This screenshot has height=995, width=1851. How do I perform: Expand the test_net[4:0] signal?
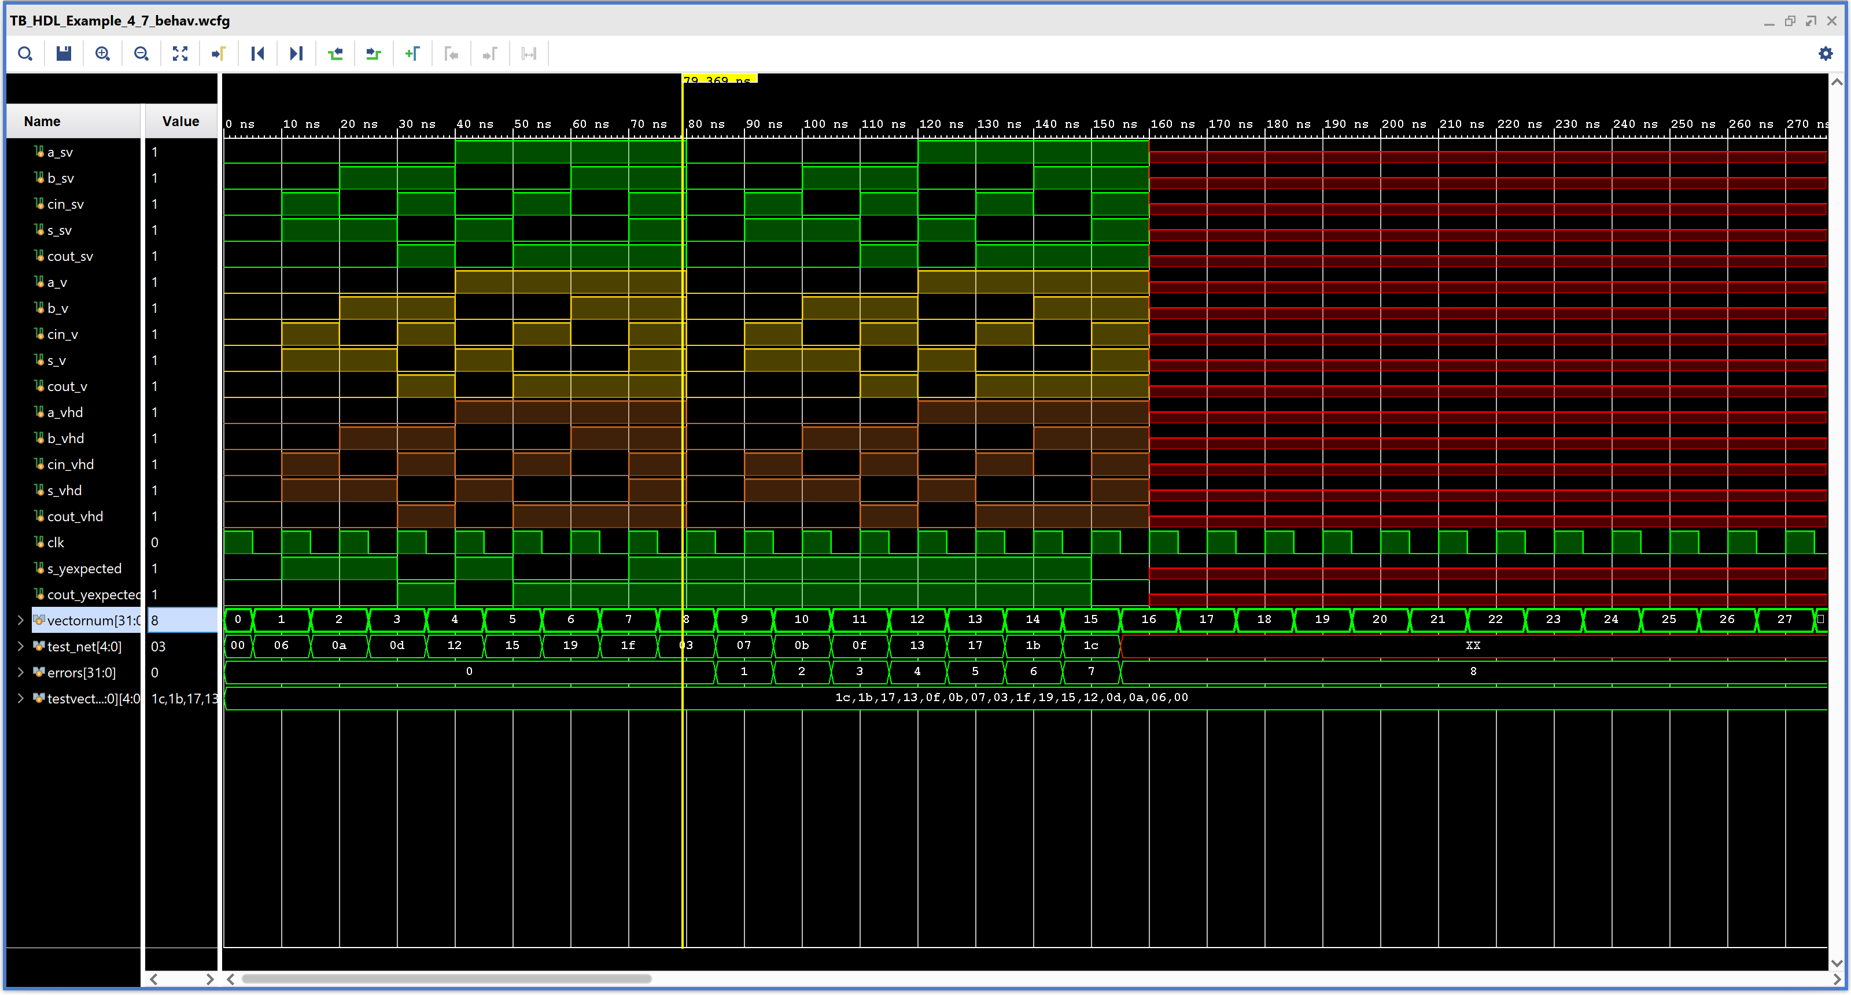(x=20, y=647)
